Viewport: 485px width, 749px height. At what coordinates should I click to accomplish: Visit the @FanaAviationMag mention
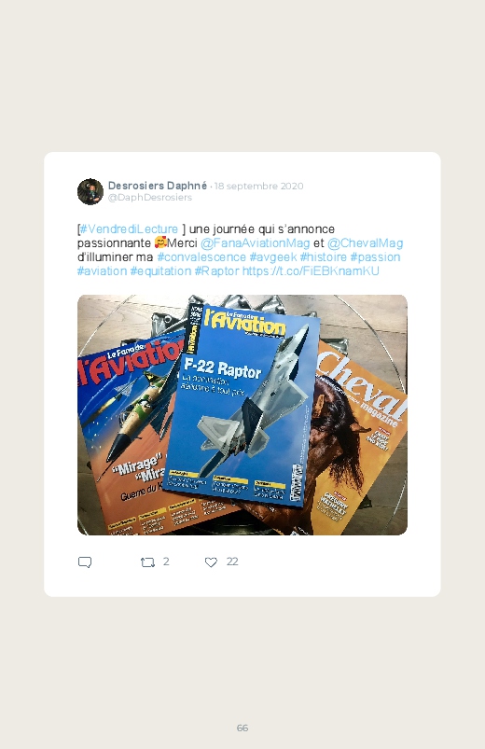tap(256, 243)
